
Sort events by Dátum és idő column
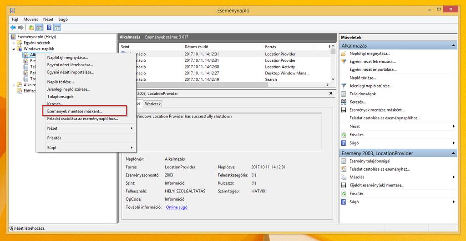coord(223,47)
